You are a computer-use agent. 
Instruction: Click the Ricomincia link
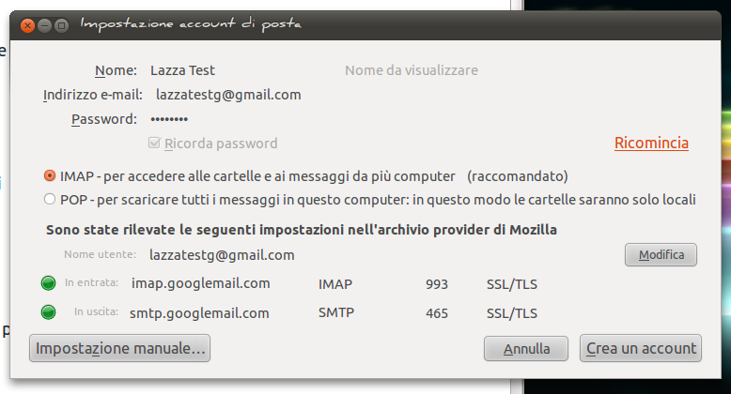(x=651, y=144)
